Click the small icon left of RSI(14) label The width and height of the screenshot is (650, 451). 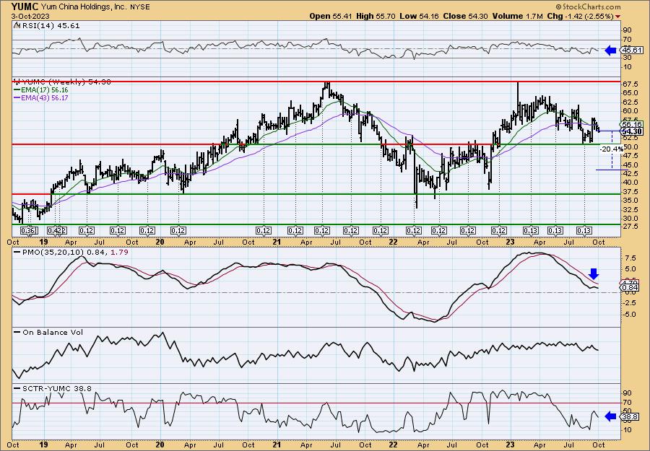click(x=16, y=25)
